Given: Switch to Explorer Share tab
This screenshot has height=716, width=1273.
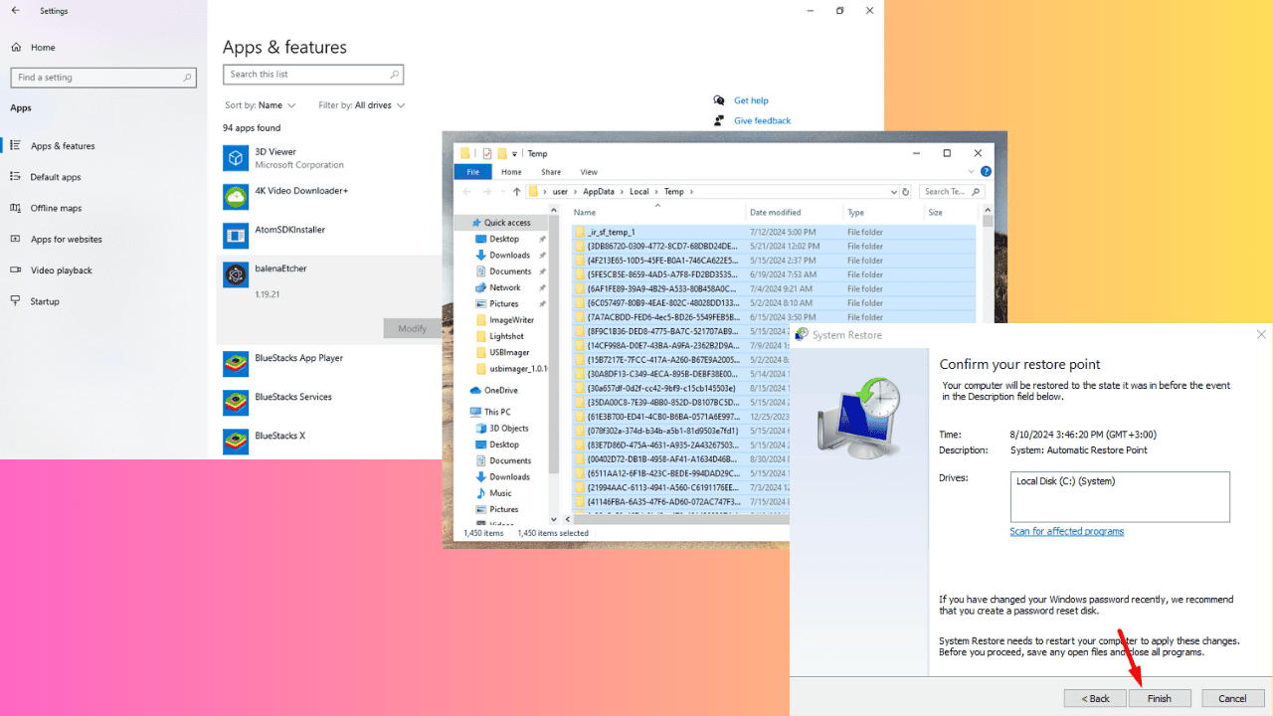Looking at the screenshot, I should click(x=550, y=172).
